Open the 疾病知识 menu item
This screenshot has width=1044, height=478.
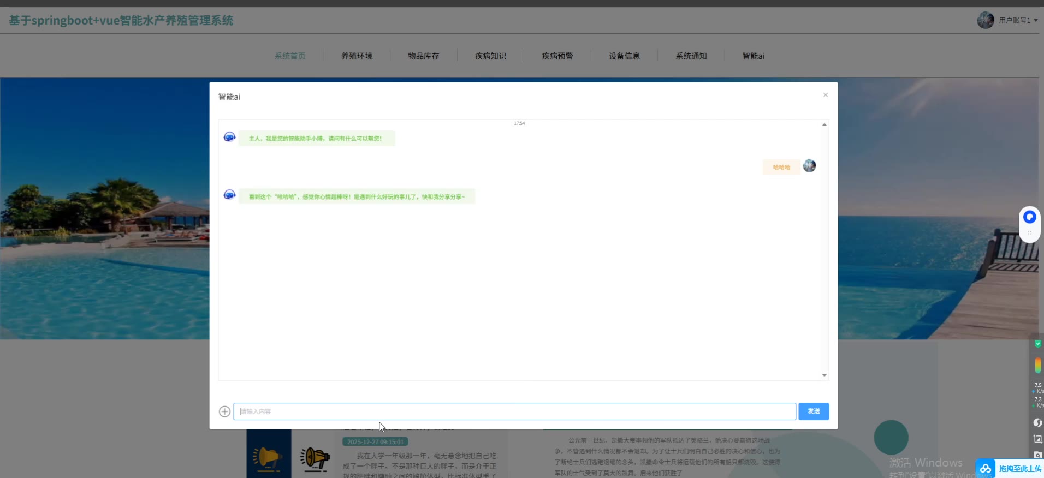(x=490, y=56)
